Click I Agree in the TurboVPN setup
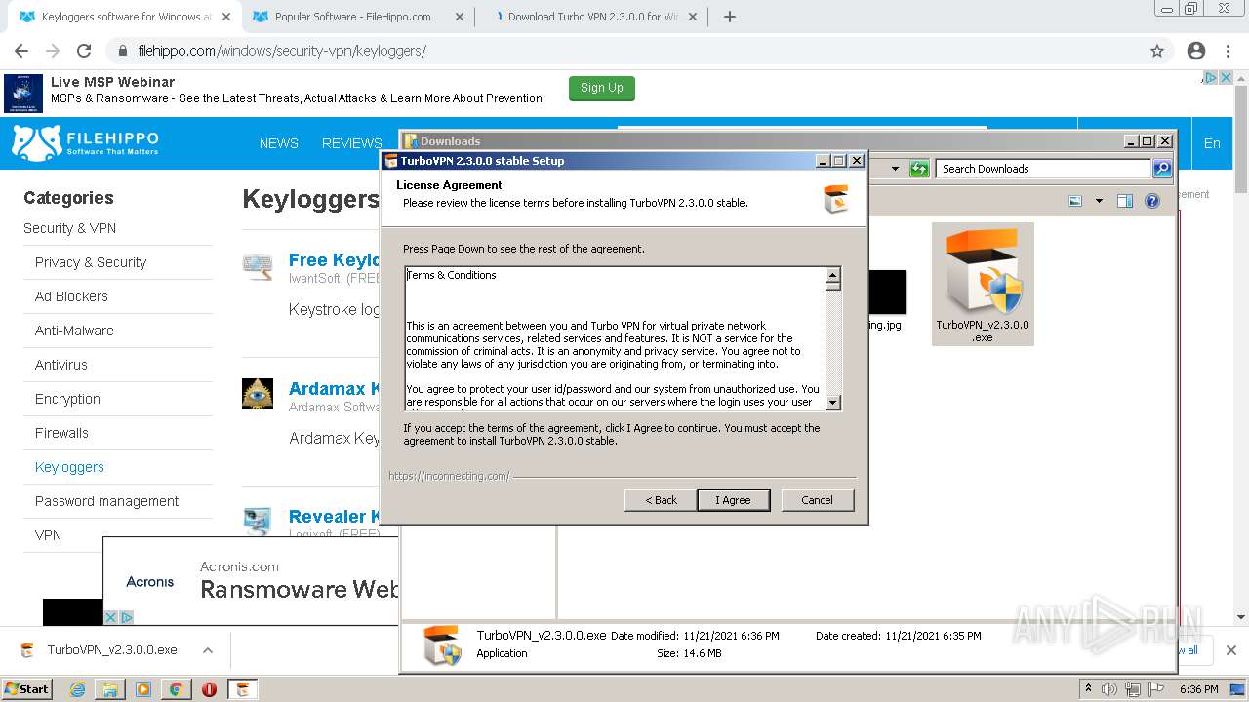The width and height of the screenshot is (1249, 702). (x=734, y=500)
